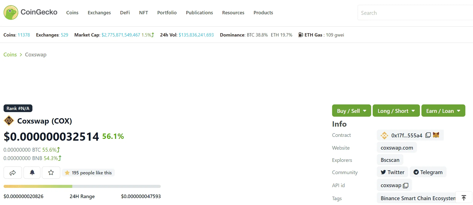Open the Exchanges menu

[x=99, y=13]
